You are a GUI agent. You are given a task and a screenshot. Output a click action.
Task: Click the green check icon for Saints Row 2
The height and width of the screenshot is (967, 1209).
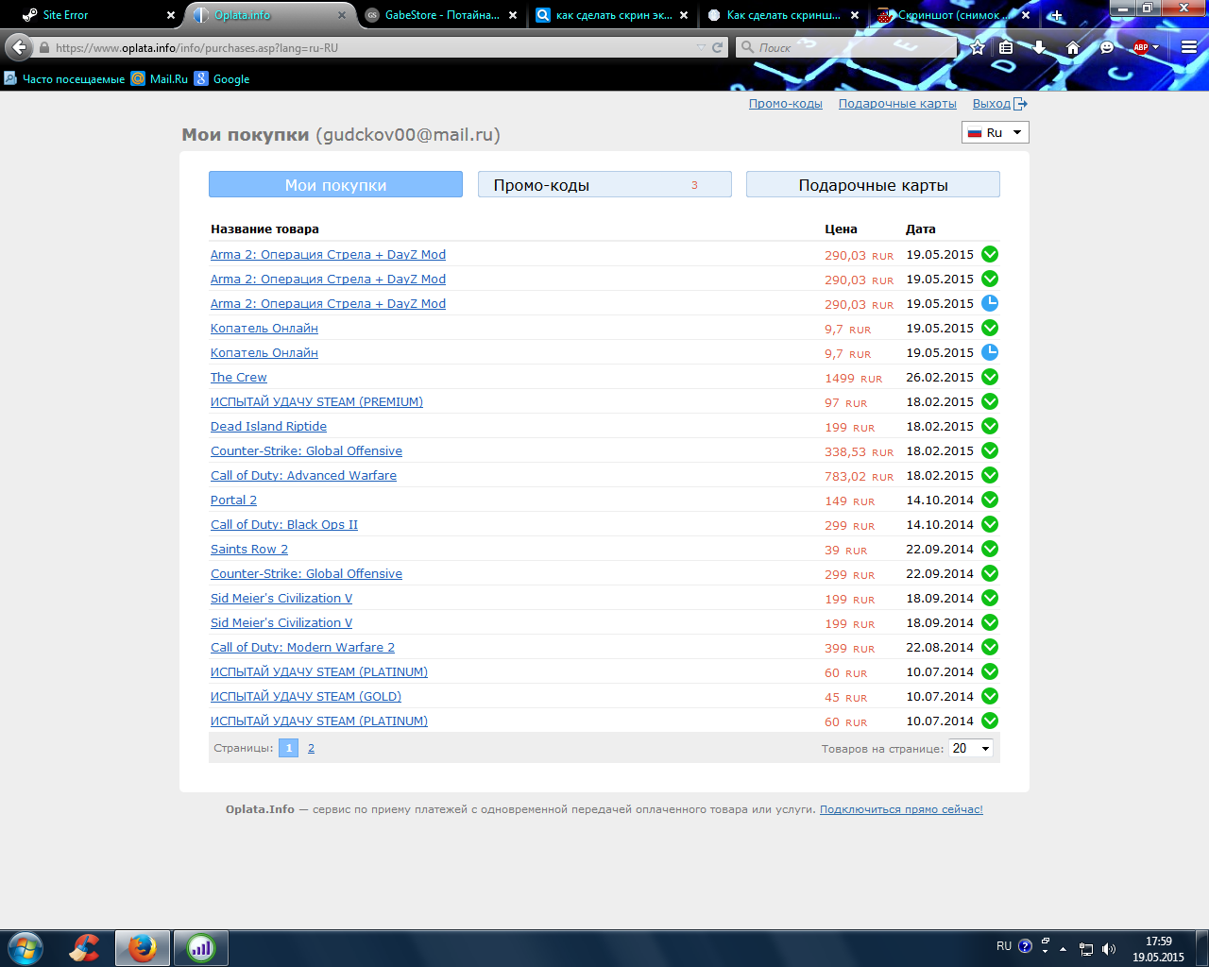pos(990,549)
